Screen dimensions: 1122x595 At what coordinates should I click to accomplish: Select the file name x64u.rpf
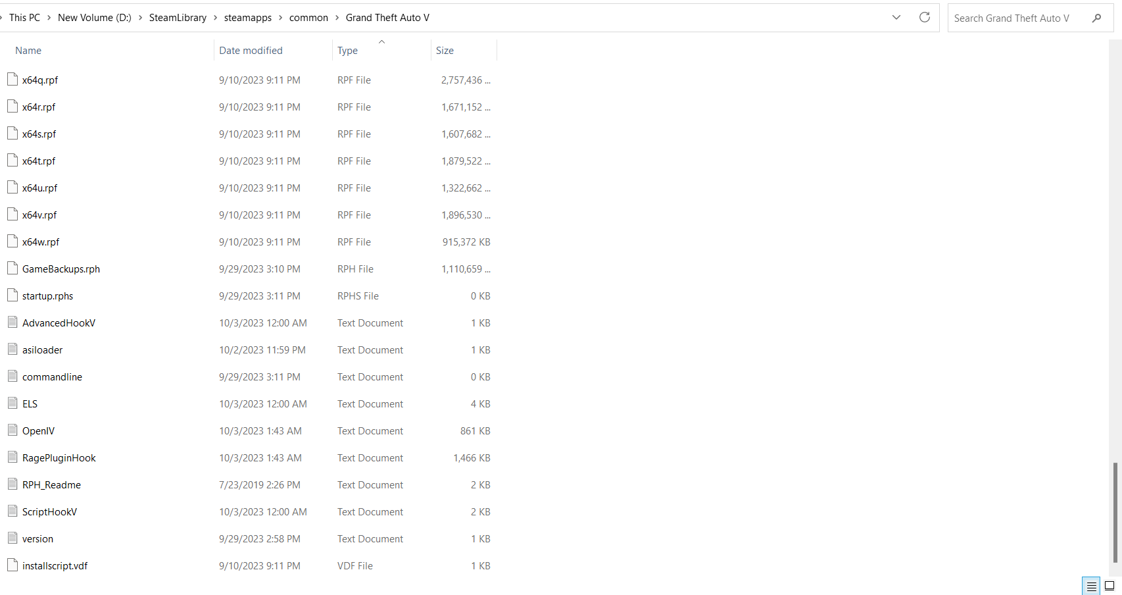(40, 188)
